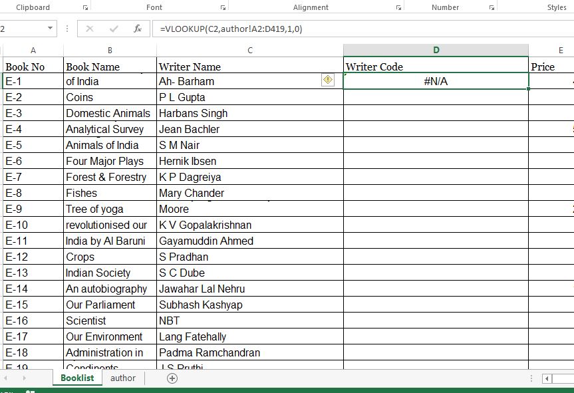Select column C header
The height and width of the screenshot is (393, 574).
coord(250,51)
